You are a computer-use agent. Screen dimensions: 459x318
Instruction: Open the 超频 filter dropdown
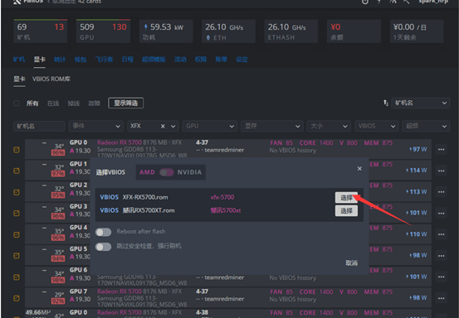[426, 126]
